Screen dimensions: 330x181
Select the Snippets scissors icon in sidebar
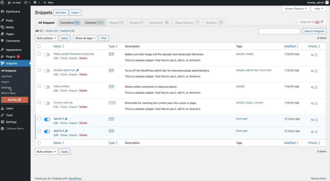pyautogui.click(x=3, y=63)
